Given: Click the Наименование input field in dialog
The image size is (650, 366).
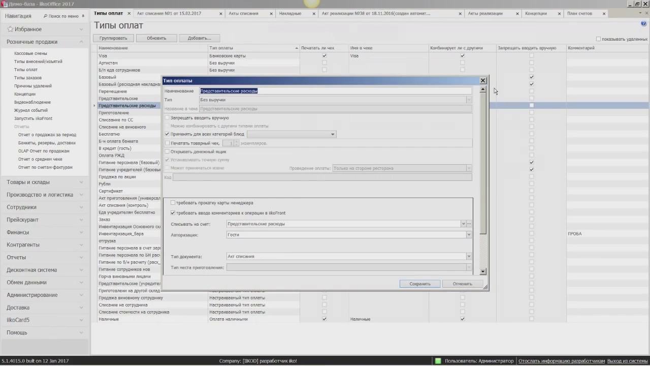Looking at the screenshot, I should pyautogui.click(x=335, y=91).
